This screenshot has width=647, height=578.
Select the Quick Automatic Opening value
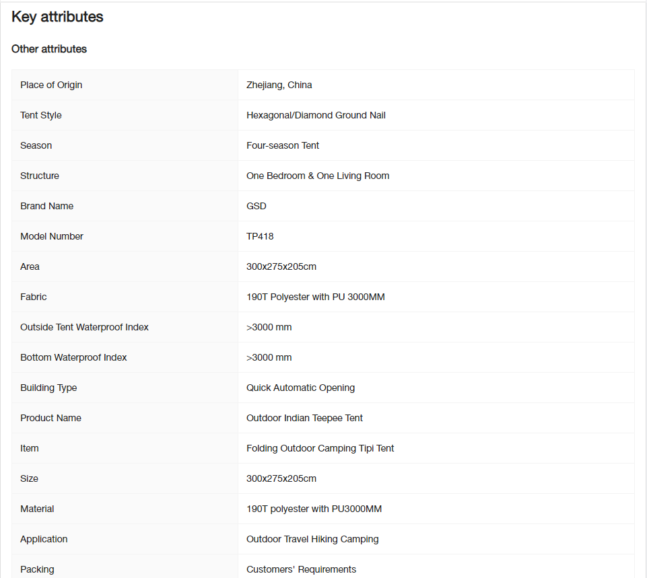tap(300, 388)
